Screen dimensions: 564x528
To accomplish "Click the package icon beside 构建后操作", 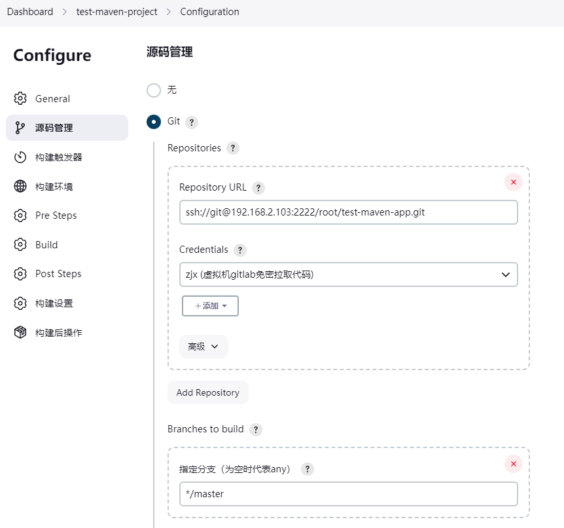I will tap(20, 332).
